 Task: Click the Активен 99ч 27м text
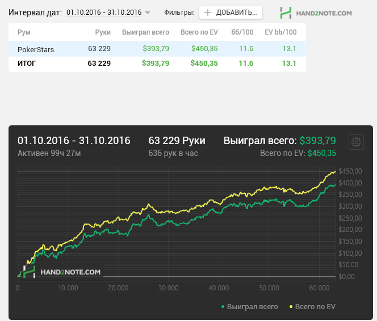(49, 153)
